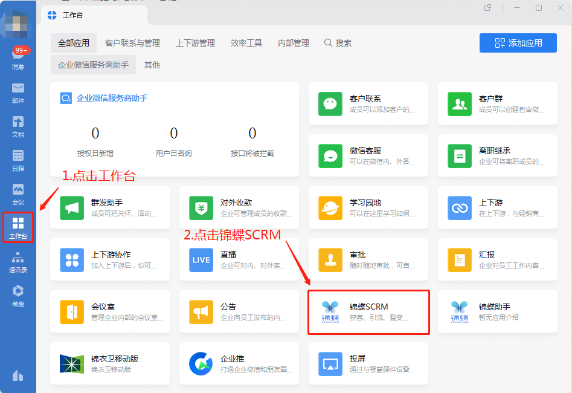Launch the 上下游协作 app icon
This screenshot has width=572, height=393.
72,260
